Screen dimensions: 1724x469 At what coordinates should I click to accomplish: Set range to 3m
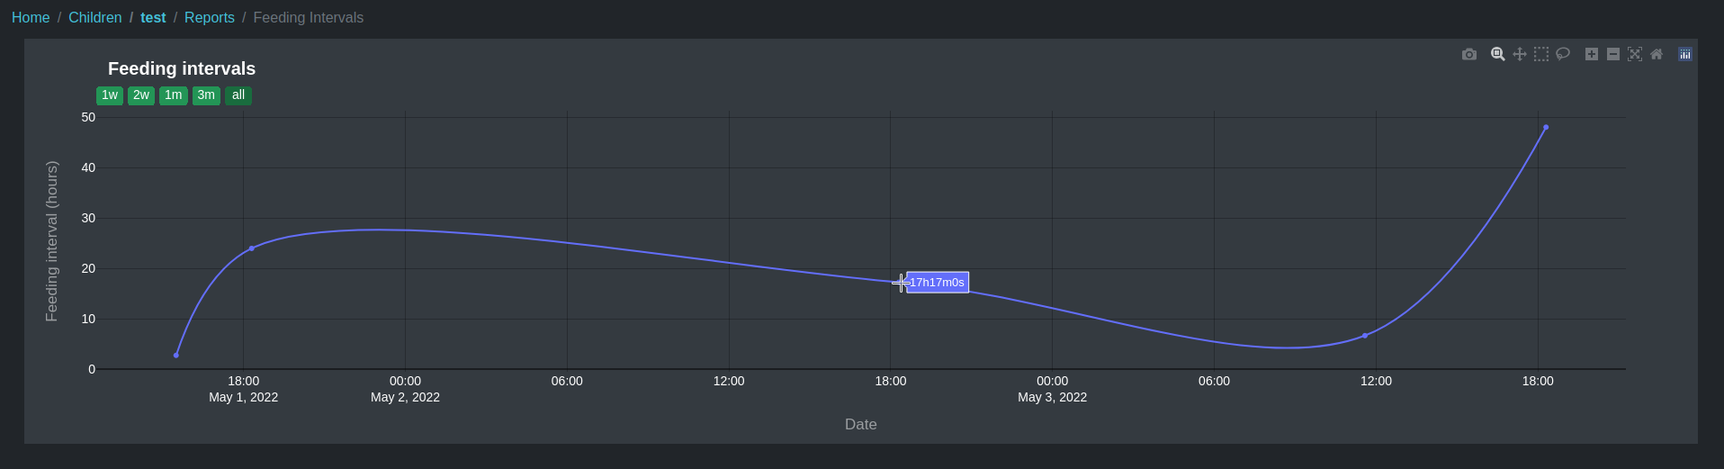tap(206, 95)
